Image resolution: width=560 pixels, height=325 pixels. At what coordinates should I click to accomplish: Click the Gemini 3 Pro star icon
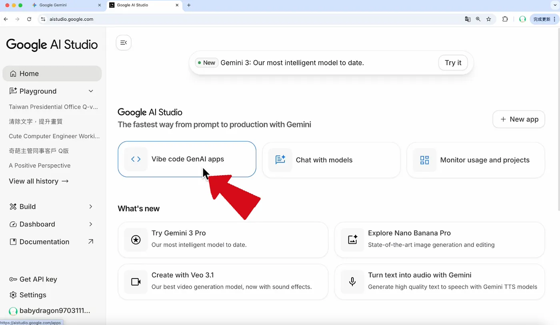[136, 240]
